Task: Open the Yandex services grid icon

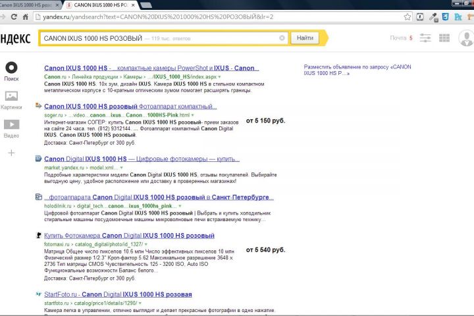Action: coord(444,38)
